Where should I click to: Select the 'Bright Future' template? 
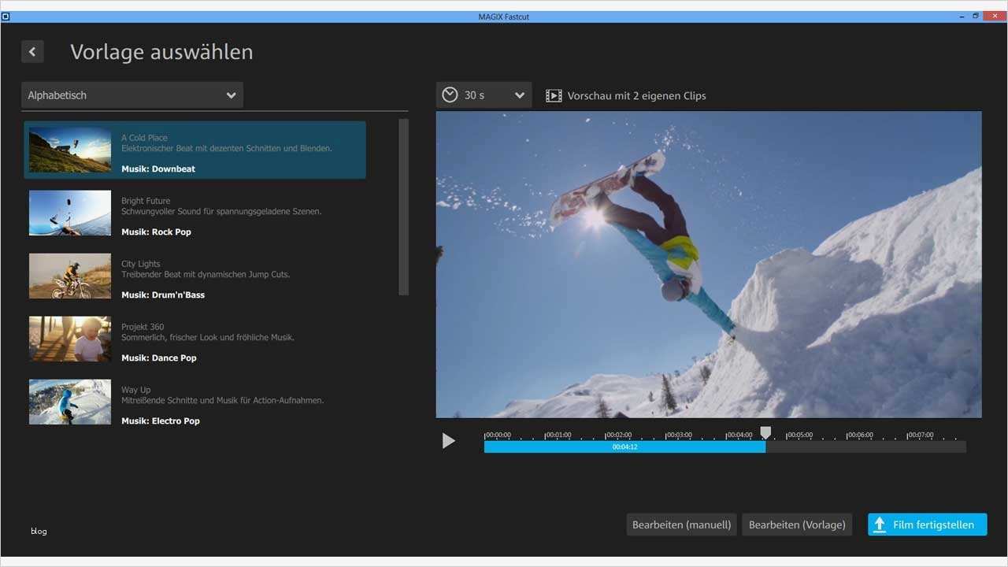point(195,213)
